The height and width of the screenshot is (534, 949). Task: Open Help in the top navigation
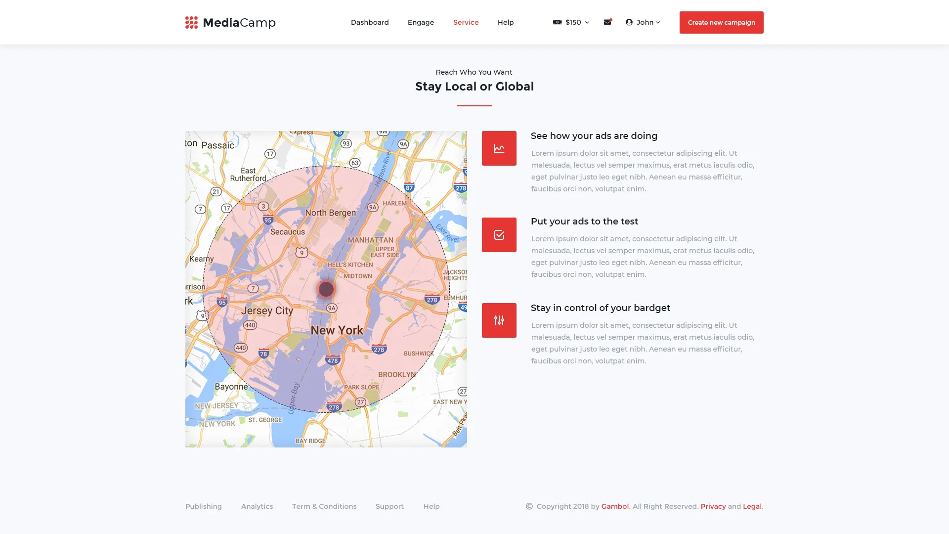[x=505, y=22]
